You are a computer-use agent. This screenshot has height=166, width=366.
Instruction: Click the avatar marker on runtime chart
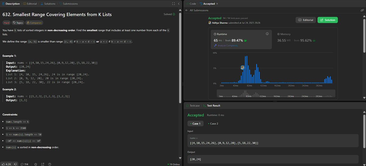242,68
